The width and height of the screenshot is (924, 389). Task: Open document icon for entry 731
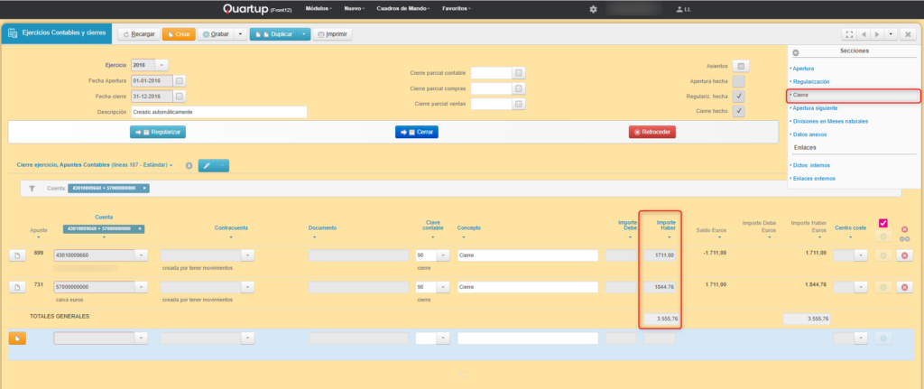coord(17,288)
